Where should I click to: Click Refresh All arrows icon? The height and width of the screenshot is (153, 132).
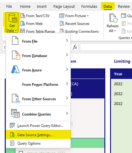114,18
